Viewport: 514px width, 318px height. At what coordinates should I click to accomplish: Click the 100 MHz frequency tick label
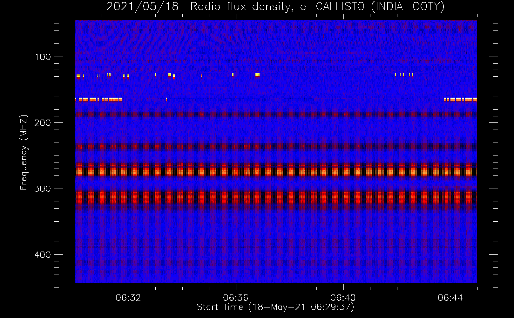pos(43,57)
